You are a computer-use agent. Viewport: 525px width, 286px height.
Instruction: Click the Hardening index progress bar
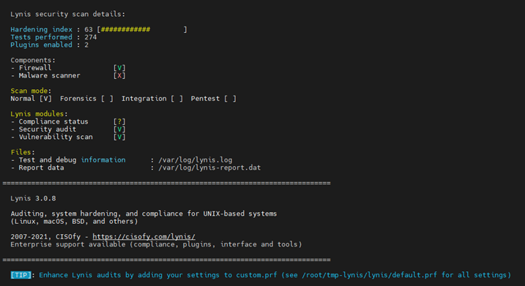point(142,29)
